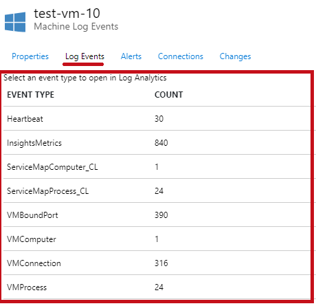The image size is (316, 306).
Task: Go to the Connections tab
Action: click(181, 56)
